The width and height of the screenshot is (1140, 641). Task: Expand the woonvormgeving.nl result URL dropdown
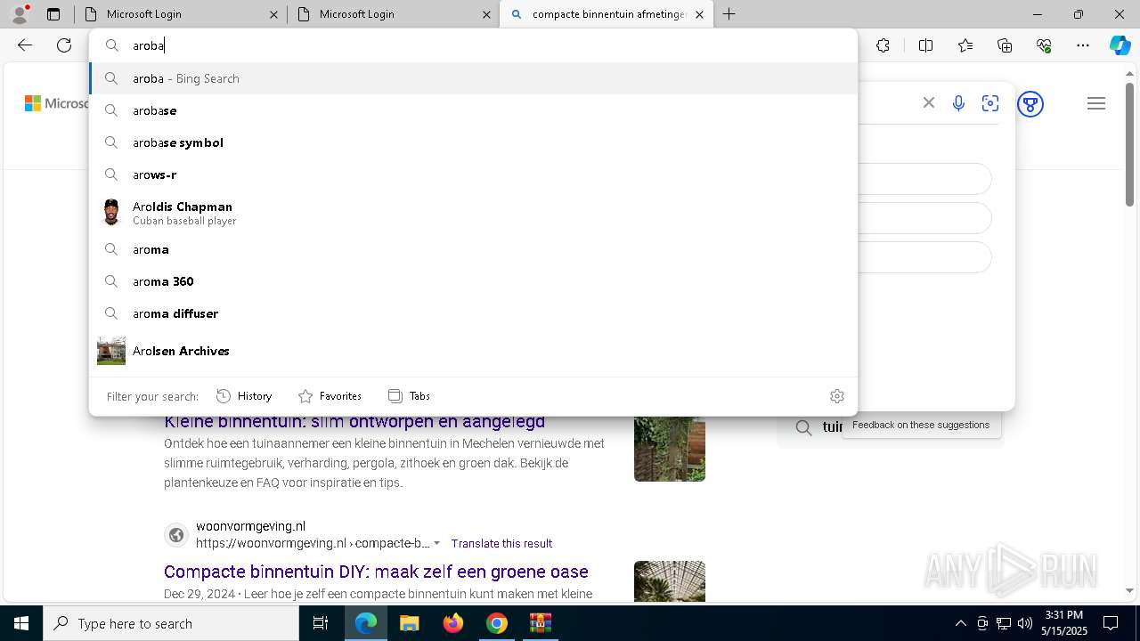436,543
